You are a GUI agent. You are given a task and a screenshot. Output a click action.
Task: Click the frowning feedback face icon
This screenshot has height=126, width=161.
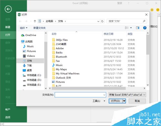[158, 10]
